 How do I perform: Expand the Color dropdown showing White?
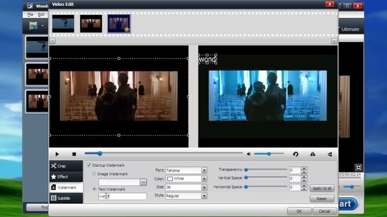[x=204, y=179]
